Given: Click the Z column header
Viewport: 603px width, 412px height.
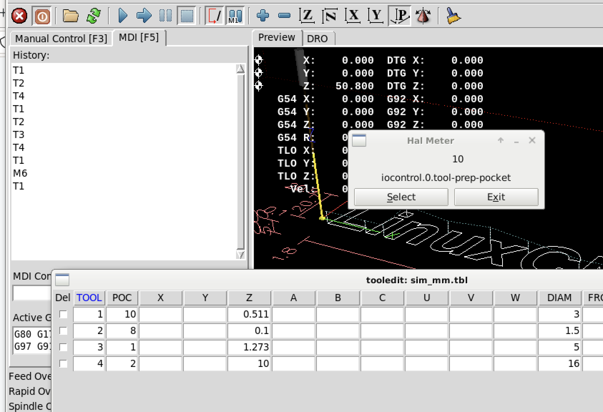Looking at the screenshot, I should pos(249,298).
